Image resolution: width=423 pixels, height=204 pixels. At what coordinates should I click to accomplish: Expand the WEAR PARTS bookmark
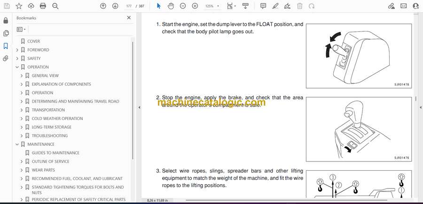pyautogui.click(x=22, y=170)
